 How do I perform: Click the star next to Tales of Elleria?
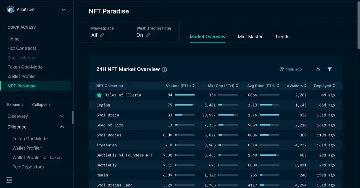tap(99, 95)
